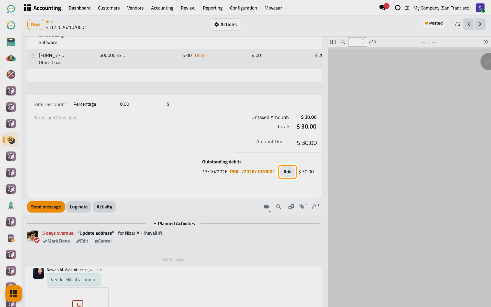Go to the next record arrow
491x307 pixels.
pyautogui.click(x=480, y=24)
